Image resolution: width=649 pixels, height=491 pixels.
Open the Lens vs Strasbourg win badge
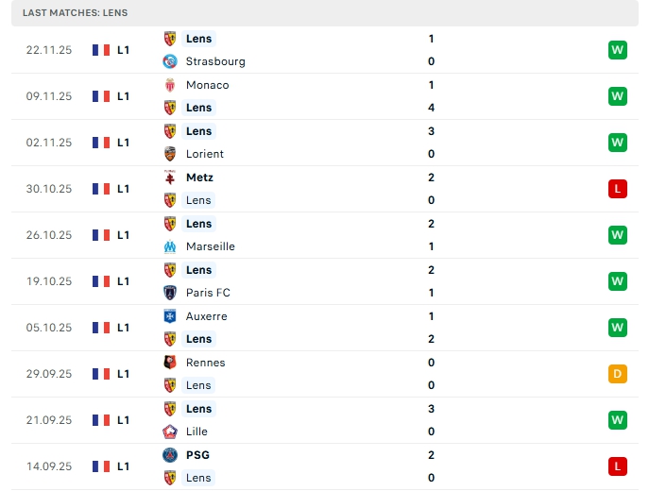click(x=618, y=50)
